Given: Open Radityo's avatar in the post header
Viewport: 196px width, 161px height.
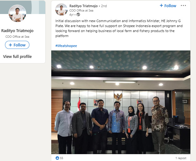Looking at the screenshot, I should [61, 10].
